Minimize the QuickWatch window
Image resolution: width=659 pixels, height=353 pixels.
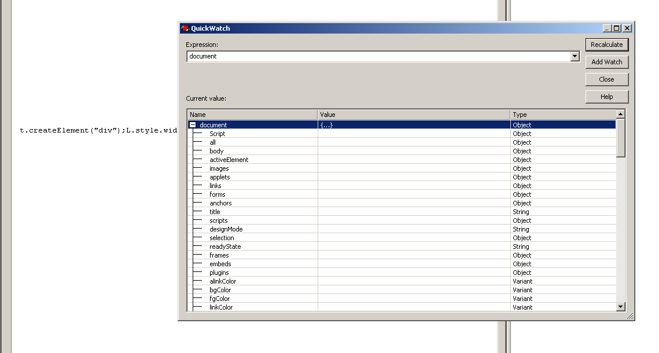click(x=607, y=28)
